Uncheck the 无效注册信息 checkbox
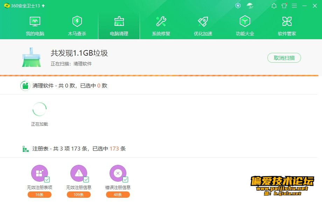This screenshot has width=322, height=203. pyautogui.click(x=86, y=180)
